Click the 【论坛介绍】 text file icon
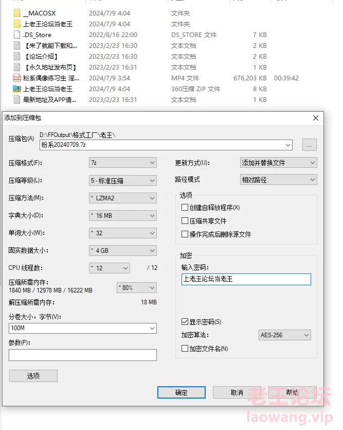This screenshot has height=430, width=343. tap(17, 57)
